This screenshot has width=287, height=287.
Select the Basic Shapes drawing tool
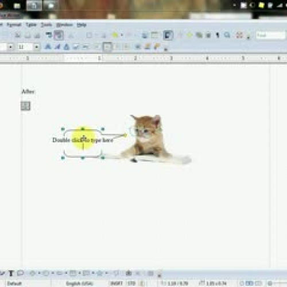click(32, 273)
